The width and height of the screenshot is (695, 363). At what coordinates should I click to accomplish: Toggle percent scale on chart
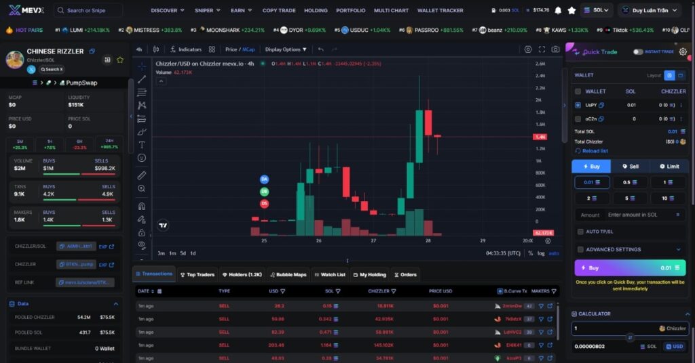pos(531,253)
